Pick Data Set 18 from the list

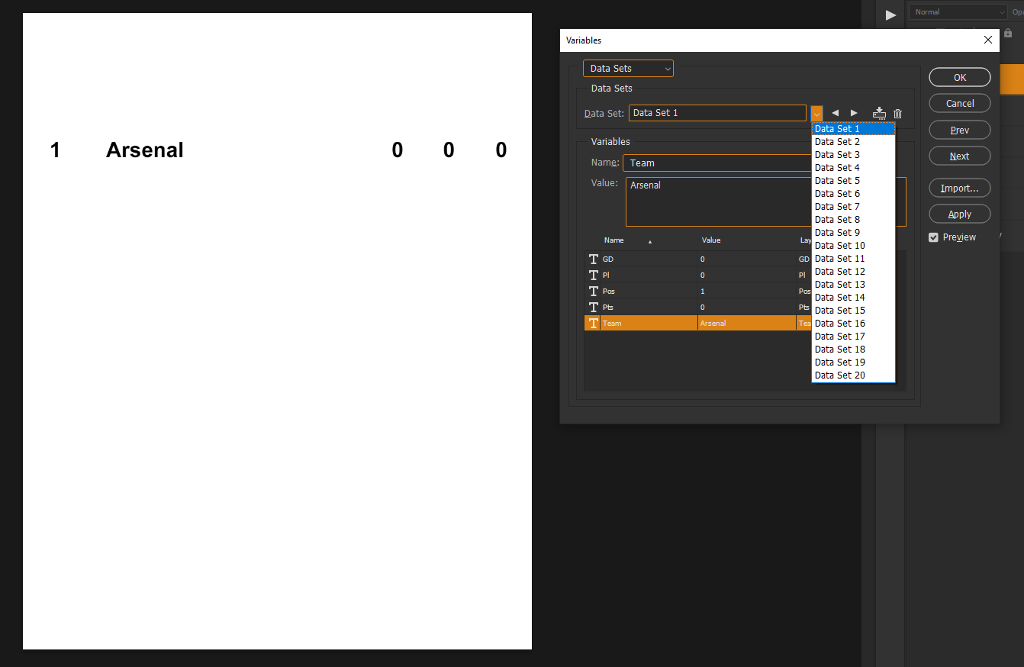coord(853,350)
